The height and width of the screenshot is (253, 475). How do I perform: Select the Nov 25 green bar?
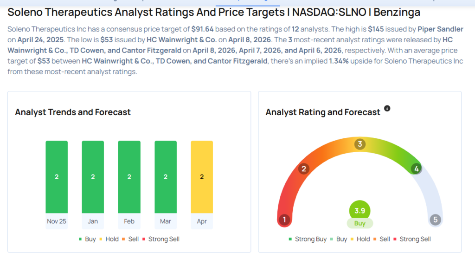57,176
